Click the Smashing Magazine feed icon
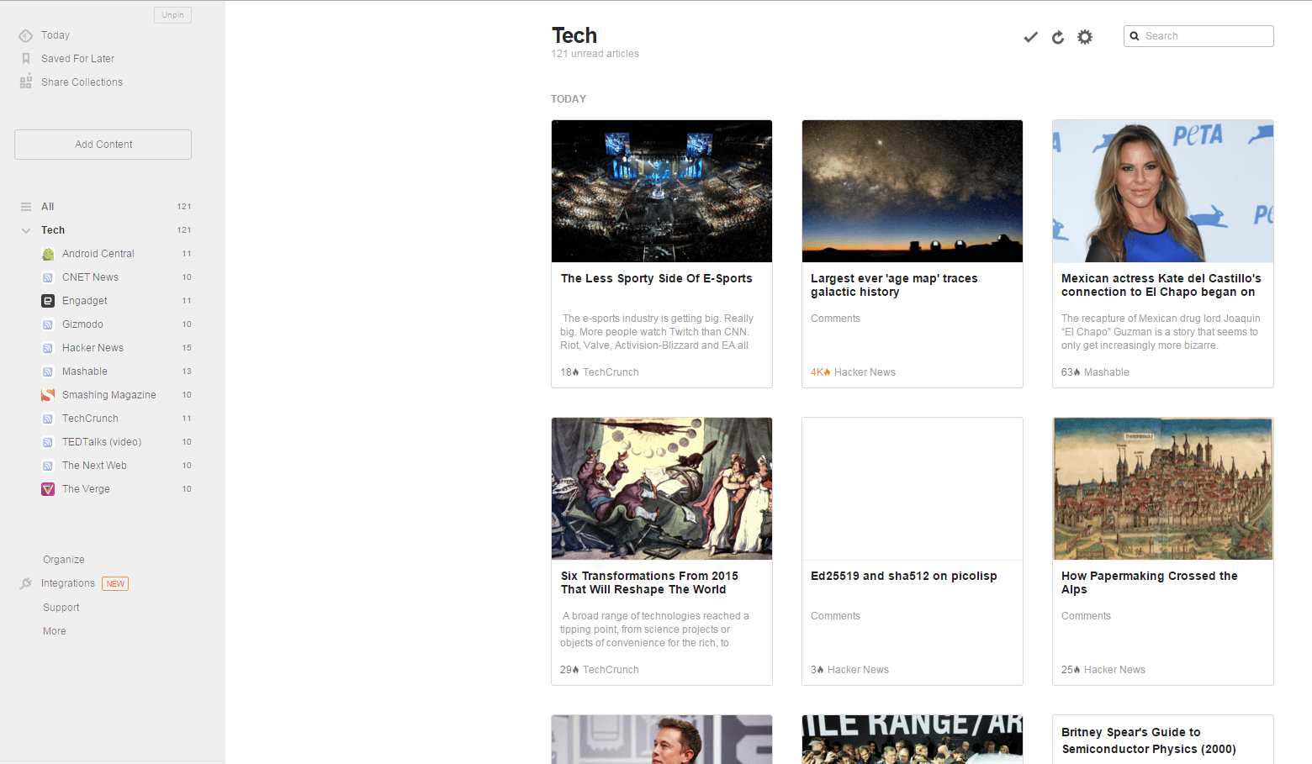 click(x=48, y=395)
